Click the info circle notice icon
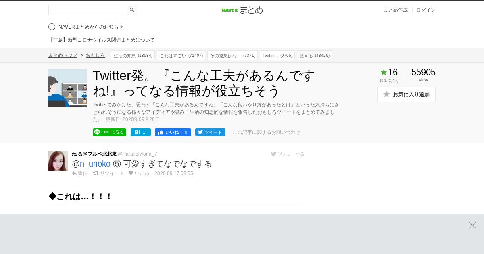Screen dimensions: 484x254 pos(52,27)
